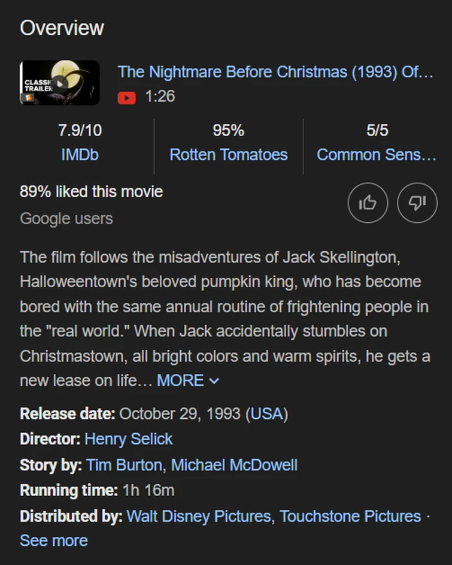Play the Classic Trailer video thumbnail

[60, 83]
